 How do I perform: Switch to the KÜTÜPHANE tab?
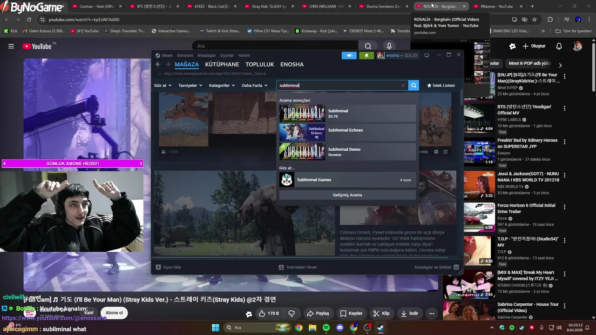point(222,65)
